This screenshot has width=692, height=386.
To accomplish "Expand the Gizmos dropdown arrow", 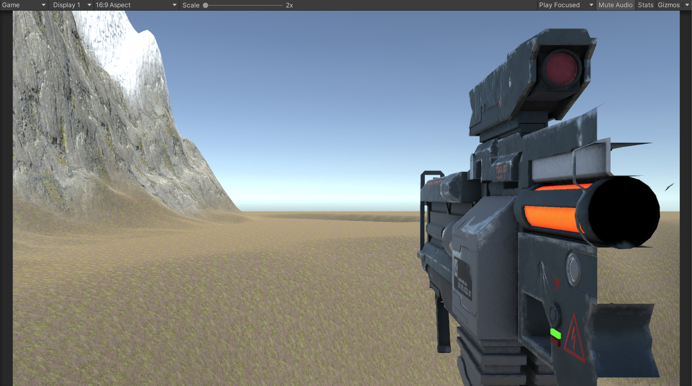I will [687, 5].
